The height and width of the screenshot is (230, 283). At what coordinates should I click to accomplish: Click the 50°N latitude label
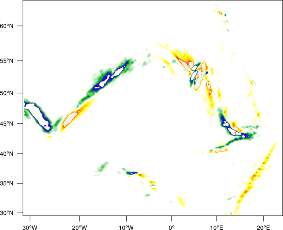7,93
